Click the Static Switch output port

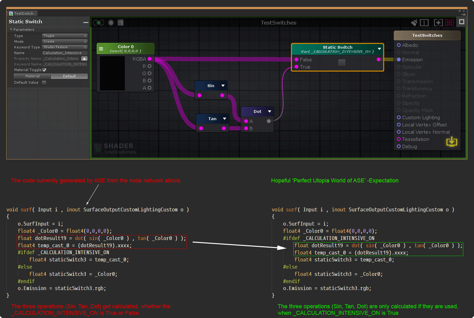(379, 59)
